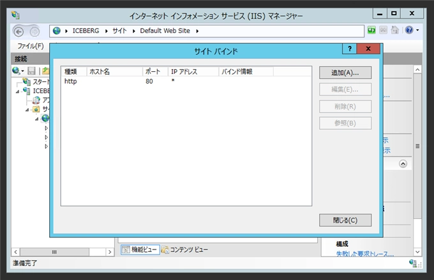Close the Site Bindings dialog with X
The image size is (434, 280).
368,49
